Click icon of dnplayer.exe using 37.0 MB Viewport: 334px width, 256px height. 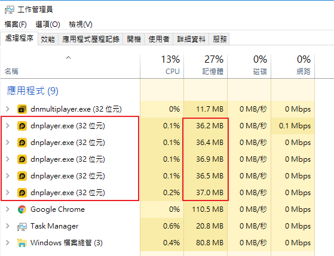pos(22,193)
